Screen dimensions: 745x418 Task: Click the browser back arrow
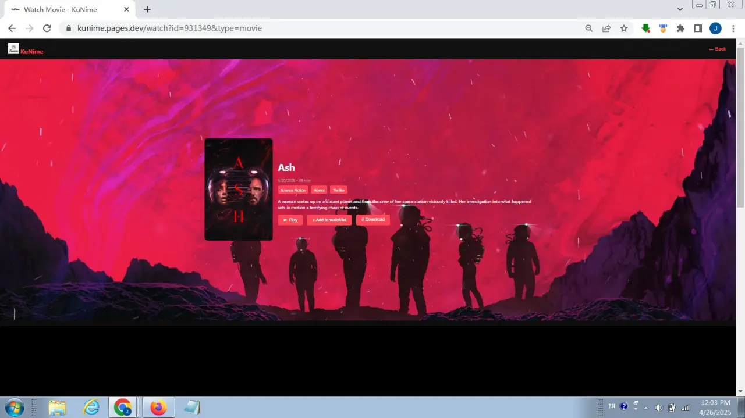(x=12, y=28)
